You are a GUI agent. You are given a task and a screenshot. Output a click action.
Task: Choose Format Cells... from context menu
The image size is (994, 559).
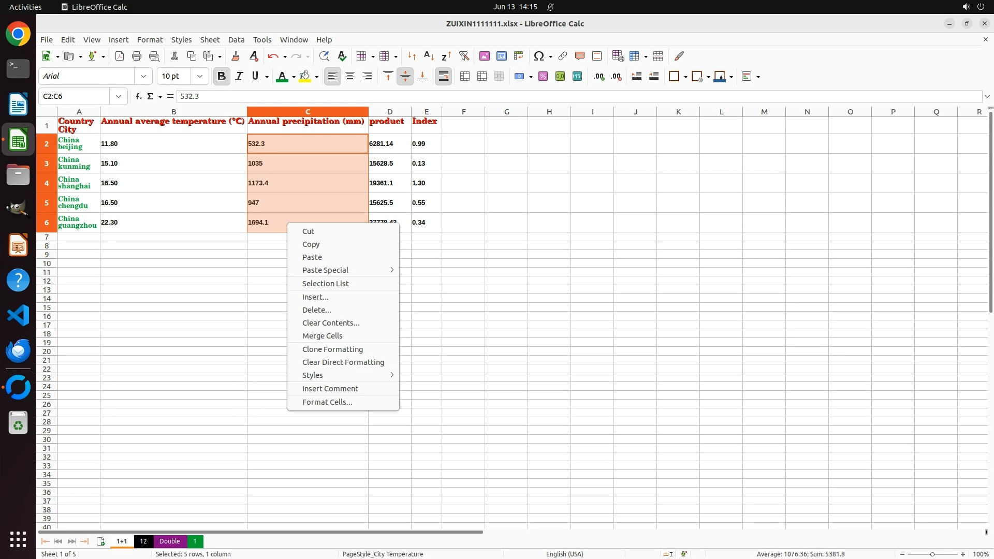(327, 402)
